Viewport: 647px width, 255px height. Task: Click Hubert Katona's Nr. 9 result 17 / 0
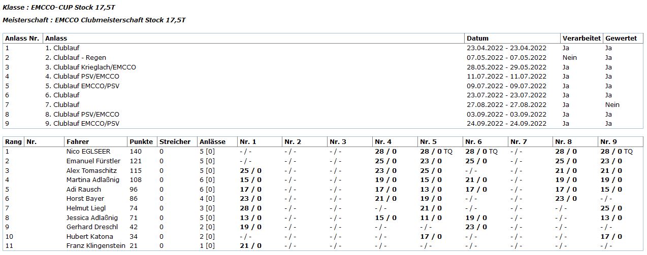[611, 236]
